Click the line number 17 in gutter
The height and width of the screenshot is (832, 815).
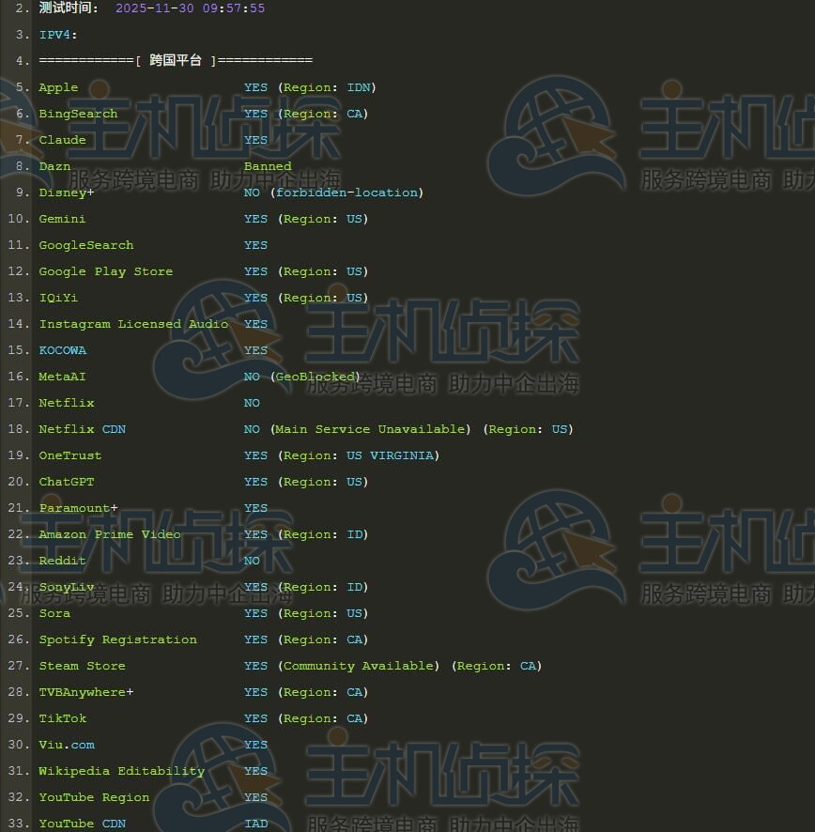[19, 403]
